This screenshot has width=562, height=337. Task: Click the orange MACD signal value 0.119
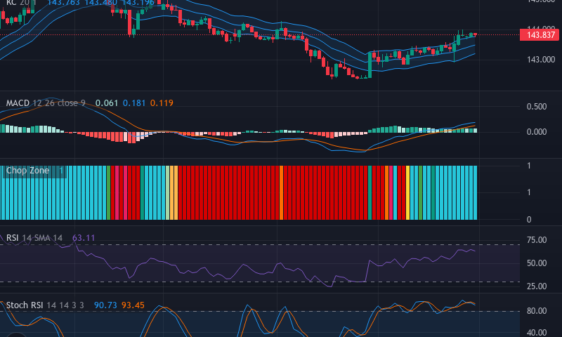(162, 103)
